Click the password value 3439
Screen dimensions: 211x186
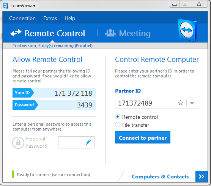click(85, 105)
